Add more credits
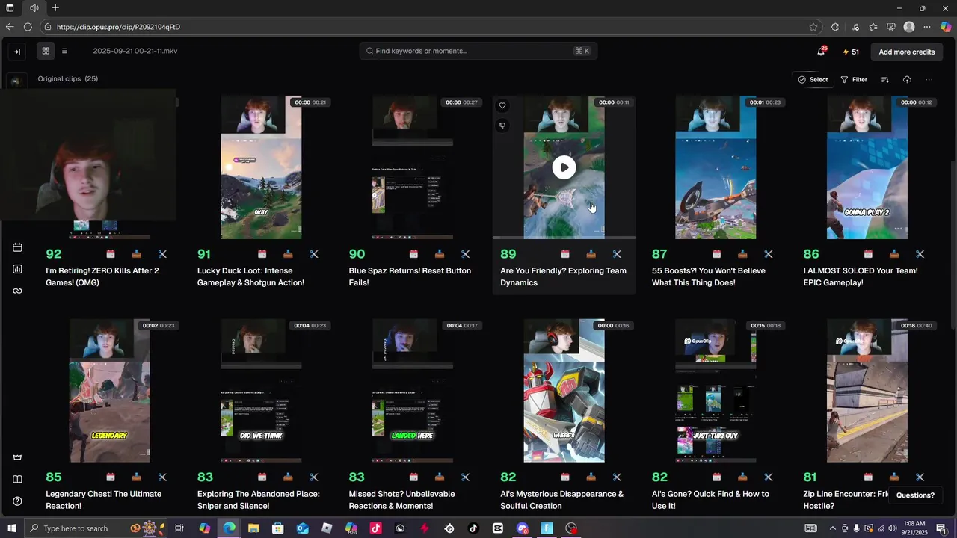957x538 pixels. pyautogui.click(x=907, y=52)
